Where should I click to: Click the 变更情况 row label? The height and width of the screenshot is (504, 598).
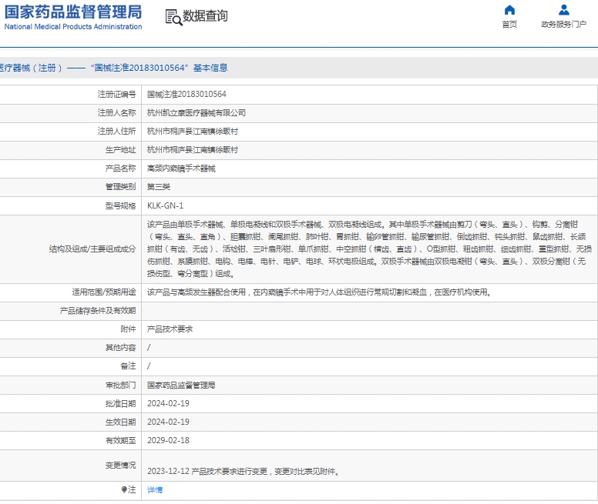coord(120,466)
